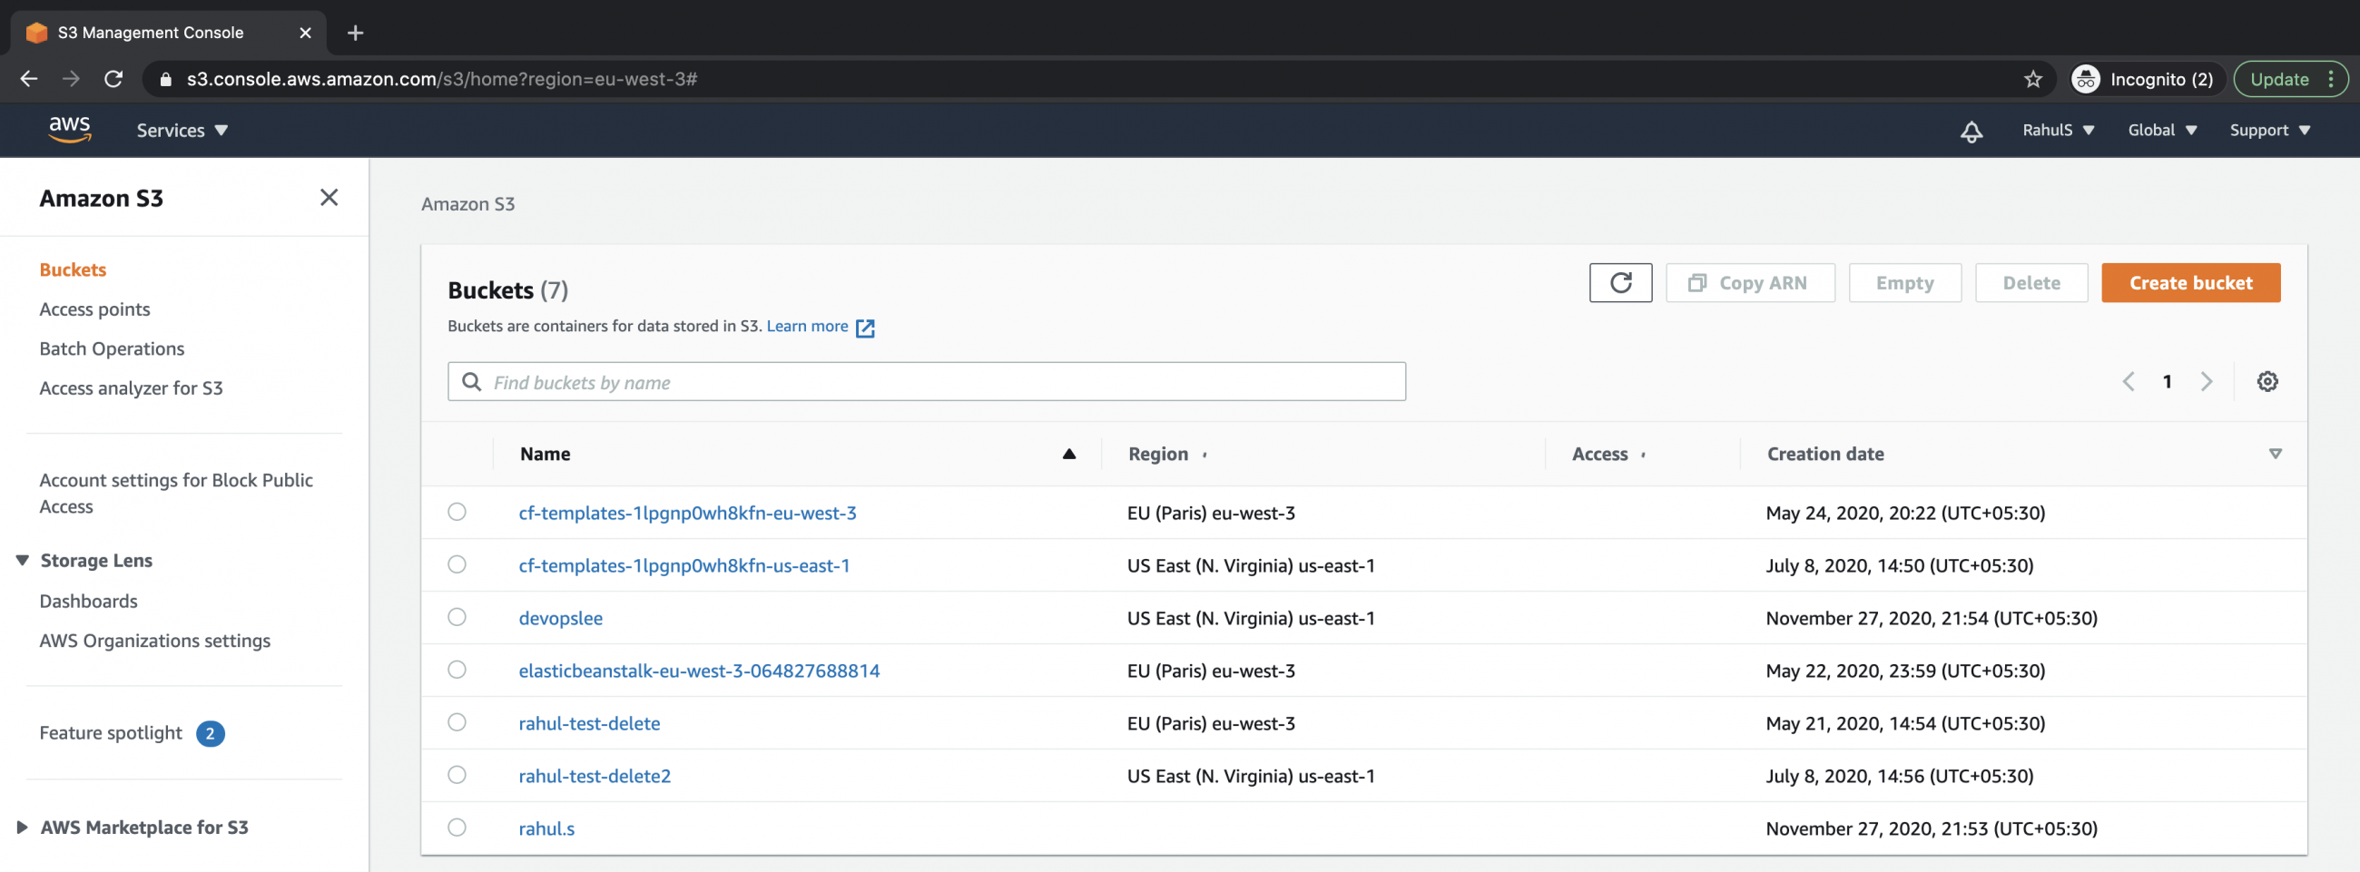The image size is (2360, 872).
Task: Select the cf-templates-1lpgnp0wh8kfn-eu-west-3 radio button
Action: [x=457, y=512]
